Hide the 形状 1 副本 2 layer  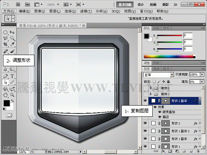coord(145,131)
